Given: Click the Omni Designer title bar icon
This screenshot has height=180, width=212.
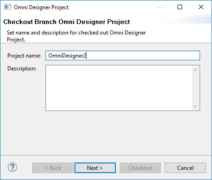Looking at the screenshot, I should 7,7.
